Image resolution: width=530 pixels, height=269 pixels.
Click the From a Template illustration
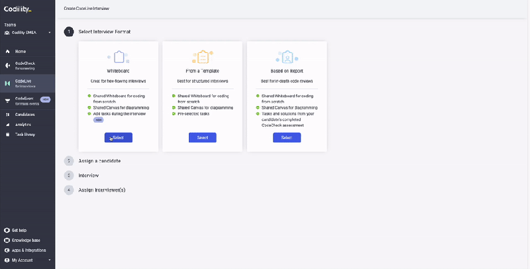203,57
